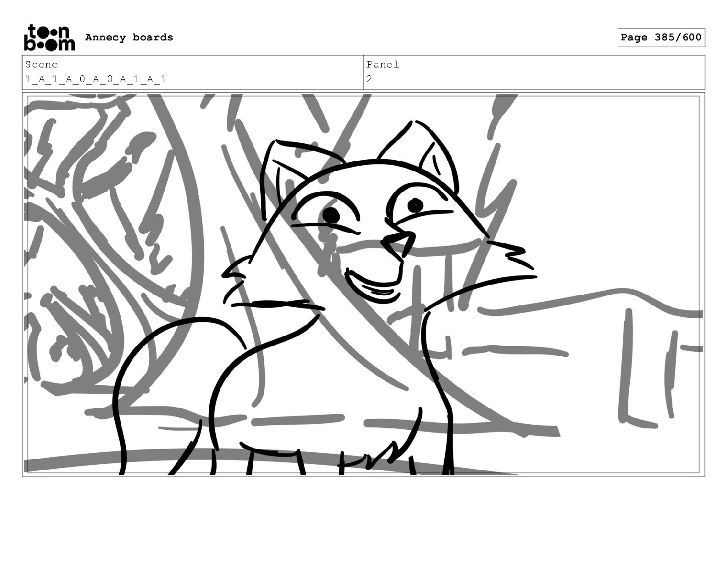Select the 'Annecy boards' title text
727x562 pixels.
pyautogui.click(x=129, y=37)
